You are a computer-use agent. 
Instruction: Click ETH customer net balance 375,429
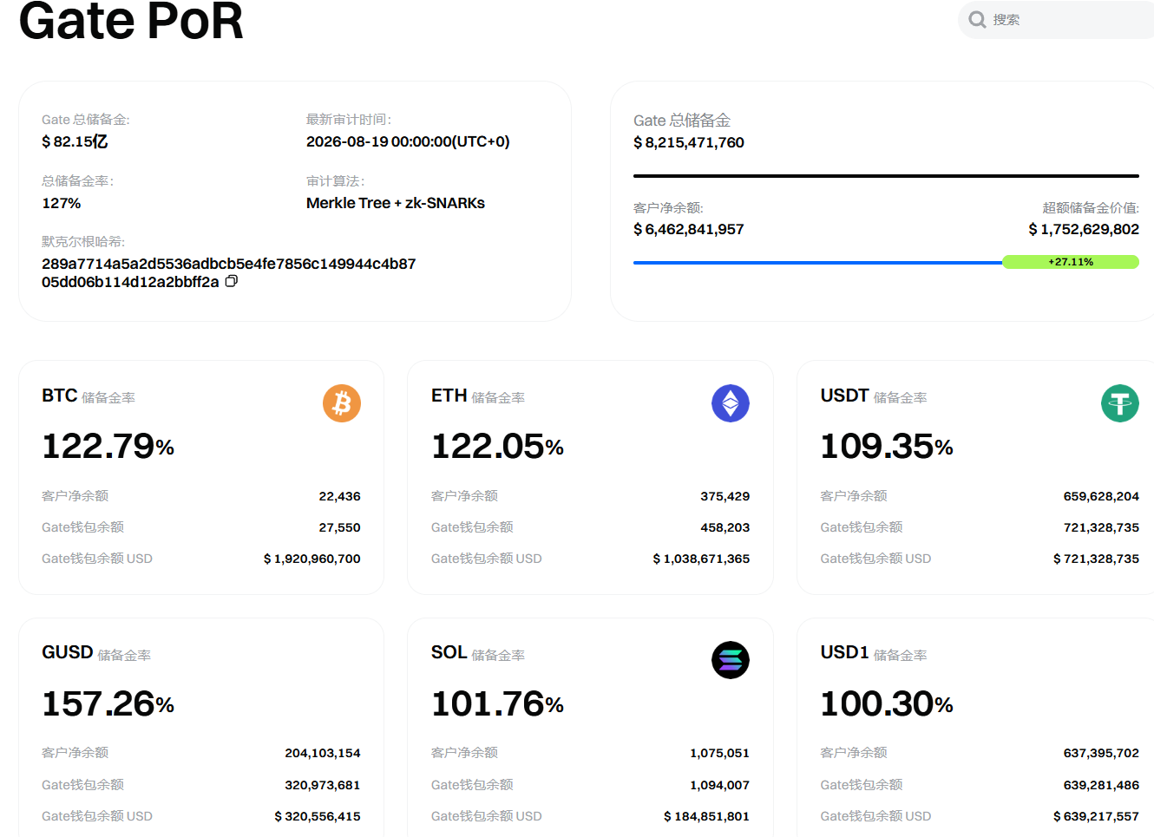coord(725,496)
